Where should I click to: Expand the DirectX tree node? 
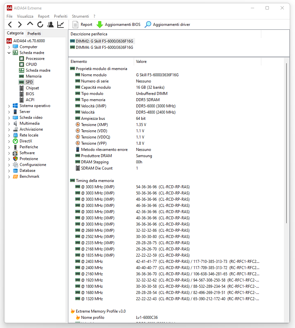9,141
